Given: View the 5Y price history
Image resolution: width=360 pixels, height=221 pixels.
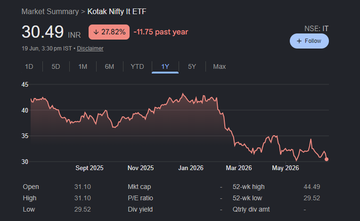Looking at the screenshot, I should point(192,66).
